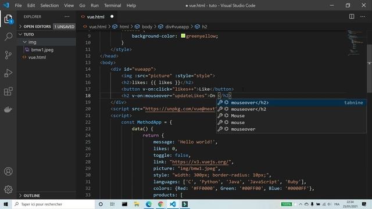Open File Explorer from taskbar

click(137, 204)
